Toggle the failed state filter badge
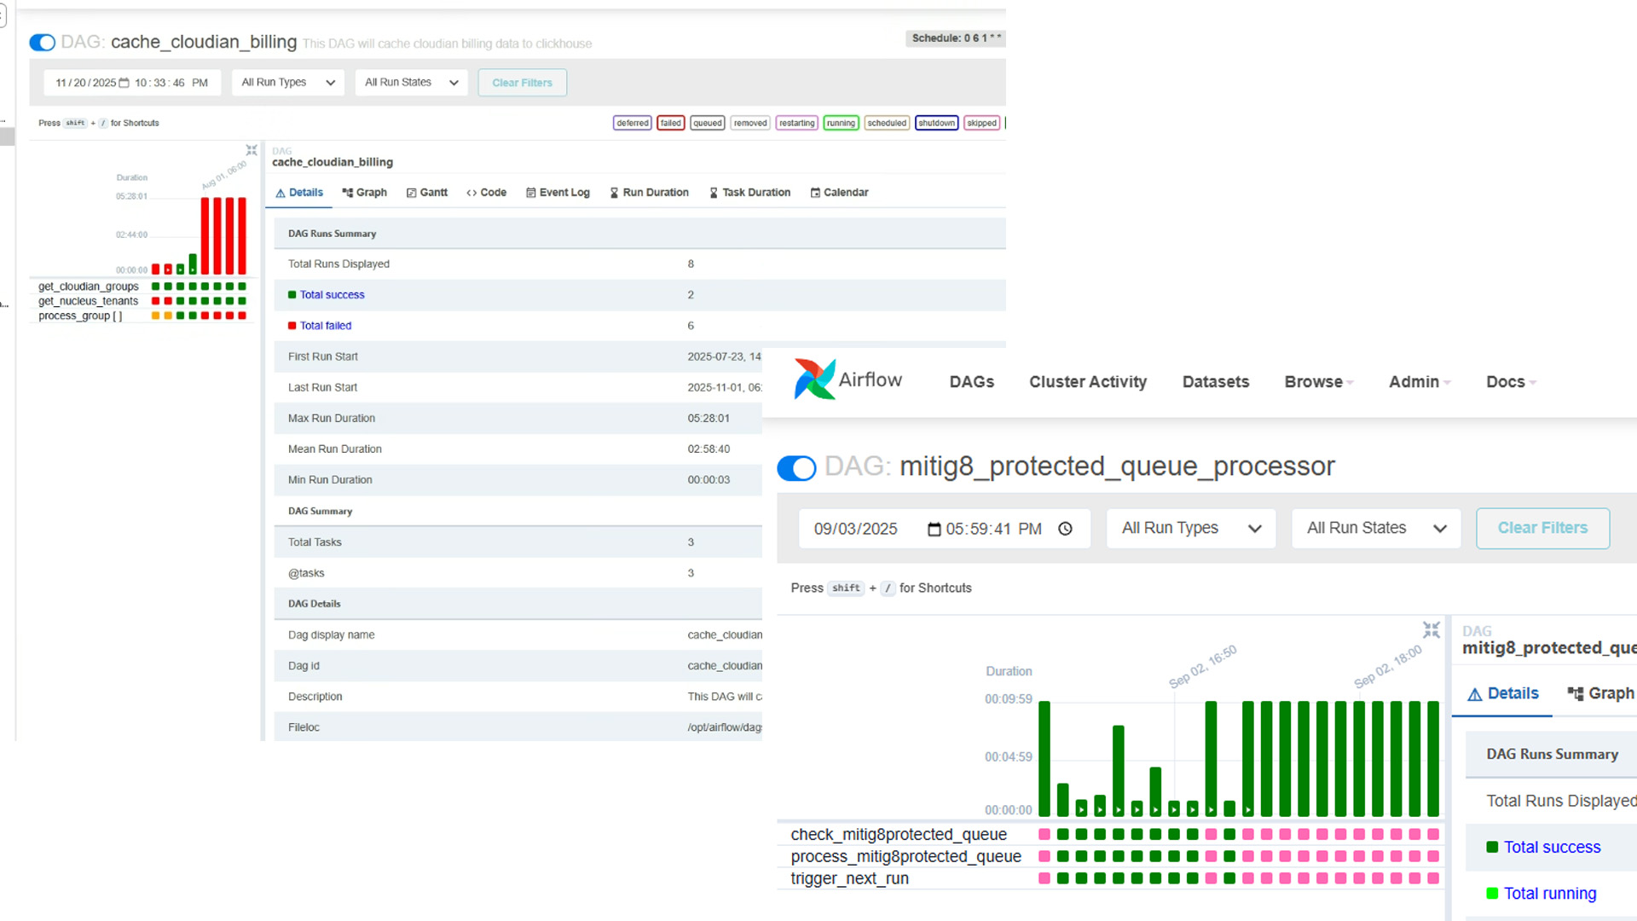Image resolution: width=1637 pixels, height=921 pixels. (x=670, y=123)
